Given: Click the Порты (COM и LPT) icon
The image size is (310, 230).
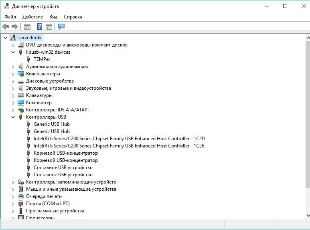Looking at the screenshot, I should pos(20,203).
